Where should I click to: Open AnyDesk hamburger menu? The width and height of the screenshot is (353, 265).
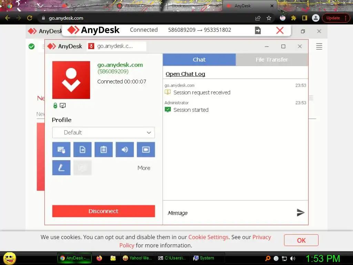pos(319,47)
